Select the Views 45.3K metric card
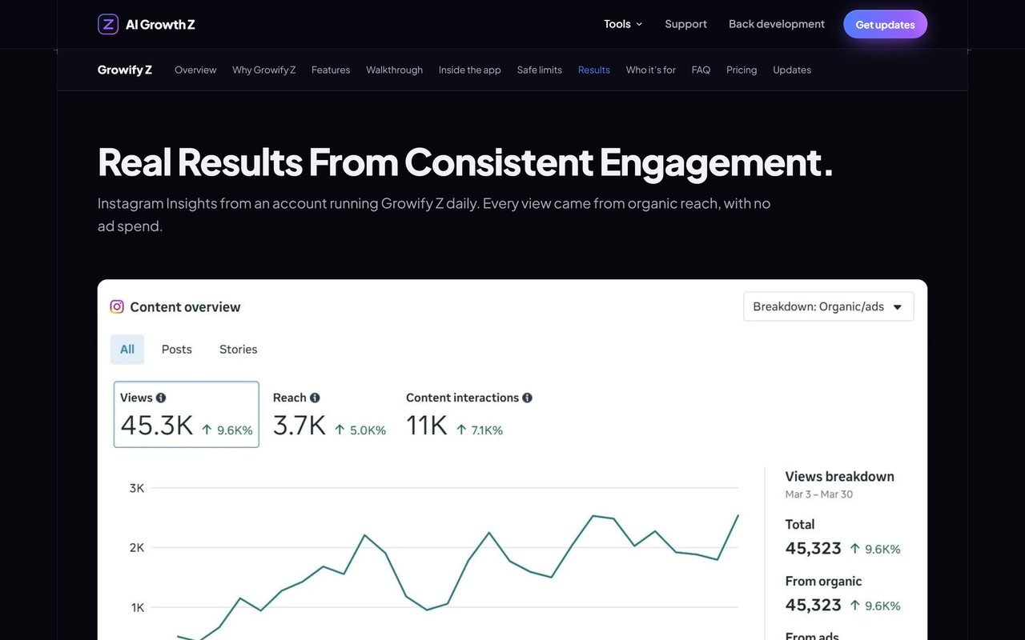1025x640 pixels. click(x=187, y=414)
